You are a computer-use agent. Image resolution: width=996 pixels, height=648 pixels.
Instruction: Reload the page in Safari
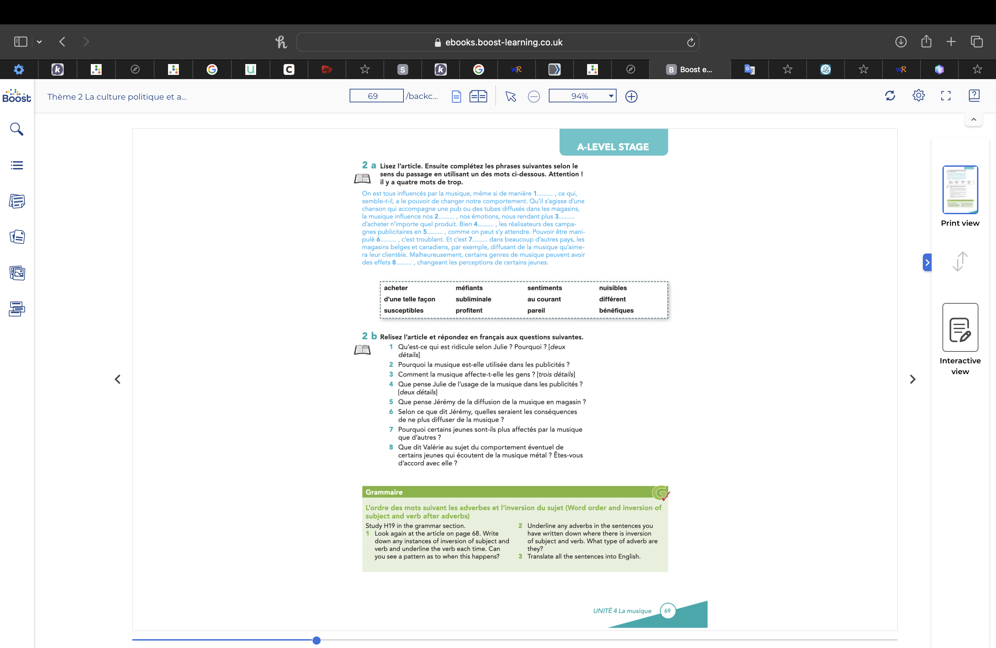pyautogui.click(x=690, y=42)
